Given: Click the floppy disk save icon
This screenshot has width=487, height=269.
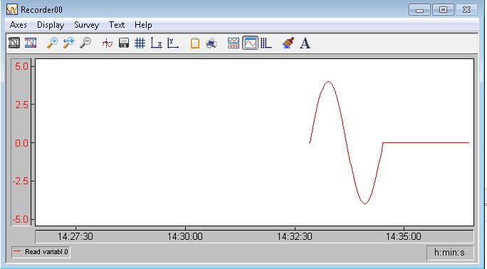Looking at the screenshot, I should tap(124, 43).
